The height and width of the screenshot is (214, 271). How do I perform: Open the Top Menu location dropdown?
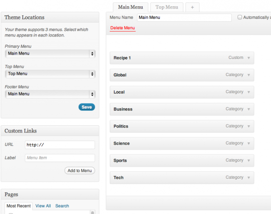coord(50,73)
